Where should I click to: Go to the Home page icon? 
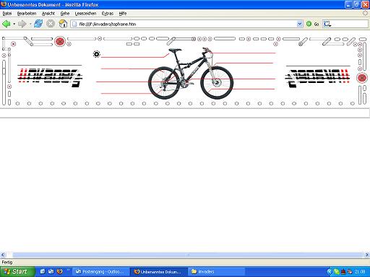tap(63, 24)
